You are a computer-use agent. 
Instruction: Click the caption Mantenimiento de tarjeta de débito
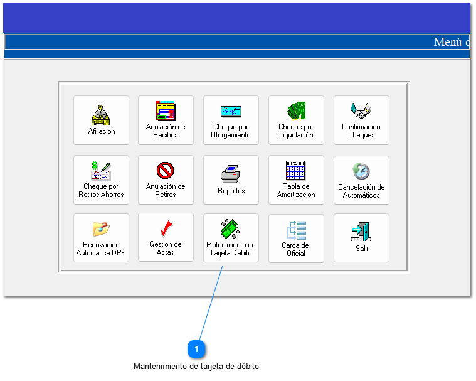coord(196,366)
